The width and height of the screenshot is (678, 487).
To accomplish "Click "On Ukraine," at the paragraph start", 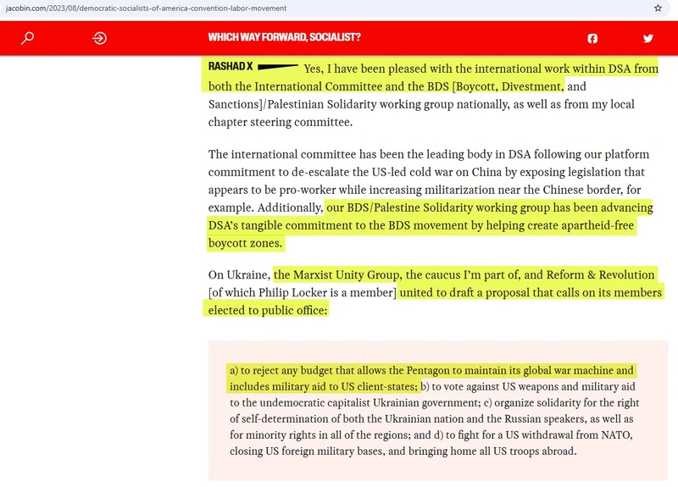I will tap(239, 274).
